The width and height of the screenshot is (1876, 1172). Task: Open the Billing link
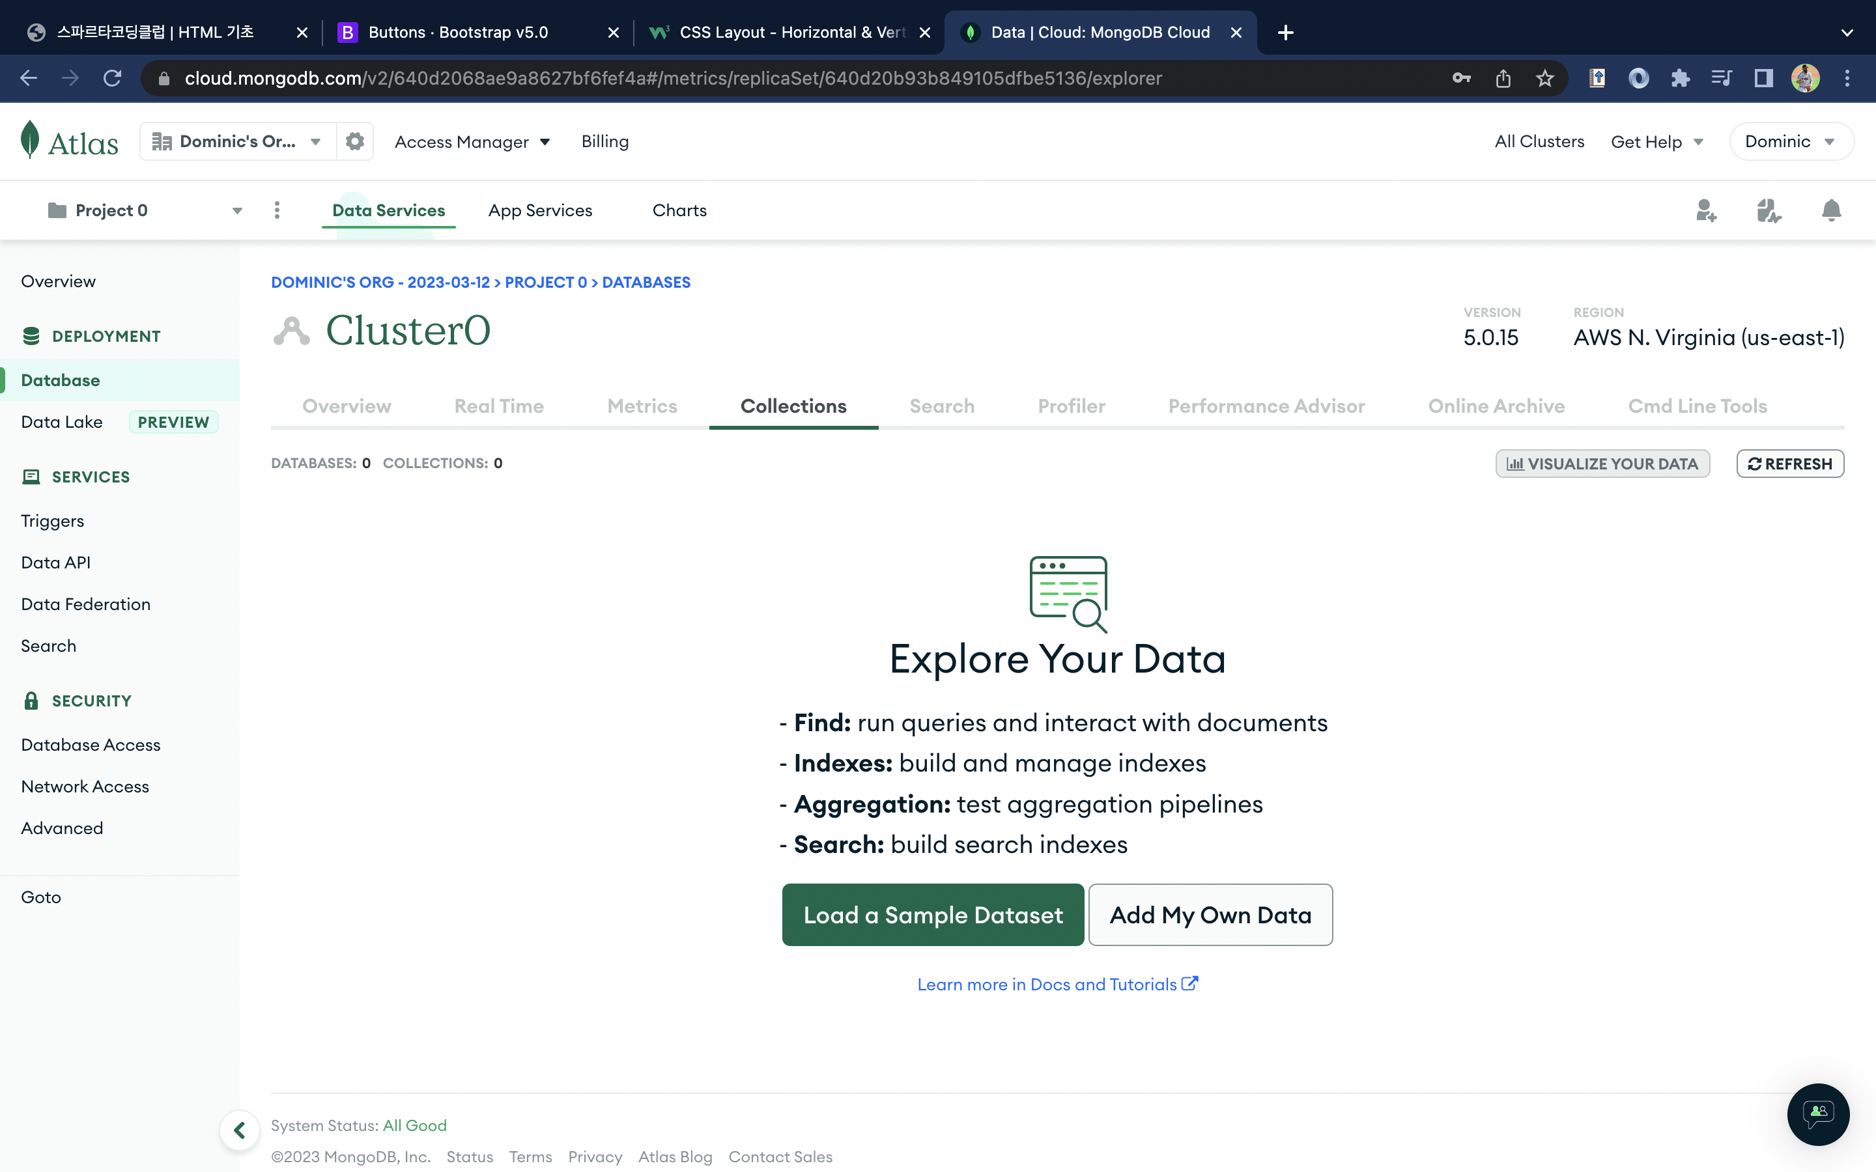604,141
